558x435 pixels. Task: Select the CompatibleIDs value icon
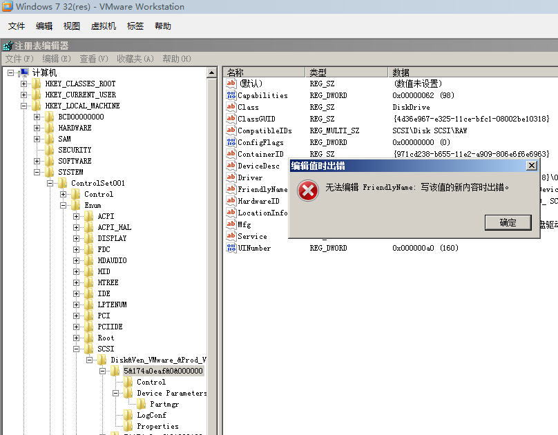(x=231, y=130)
